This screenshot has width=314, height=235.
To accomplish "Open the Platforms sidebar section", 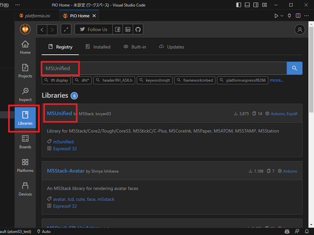I will click(x=25, y=165).
